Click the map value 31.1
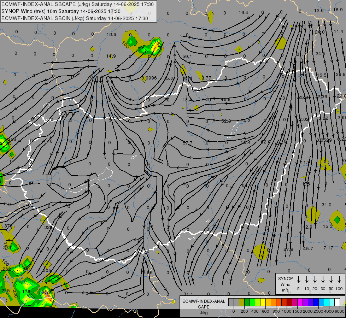 (188, 294)
